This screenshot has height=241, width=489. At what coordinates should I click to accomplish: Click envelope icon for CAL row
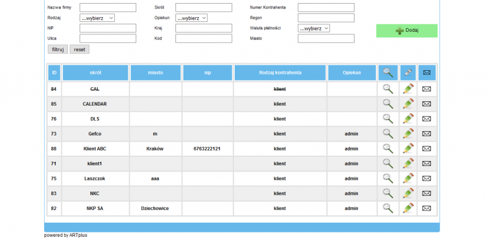(426, 88)
